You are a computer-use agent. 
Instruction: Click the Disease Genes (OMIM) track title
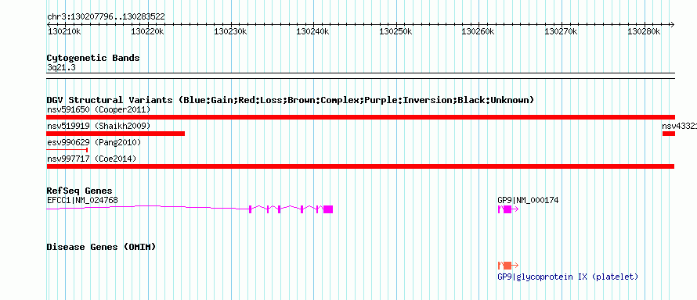[101, 247]
